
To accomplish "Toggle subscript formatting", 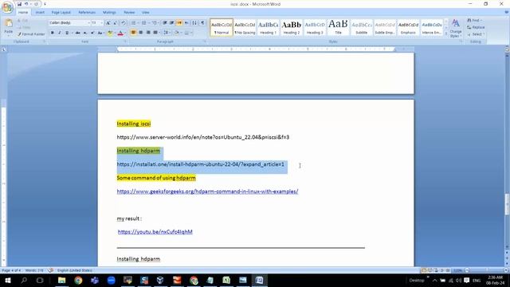I will pyautogui.click(x=85, y=33).
